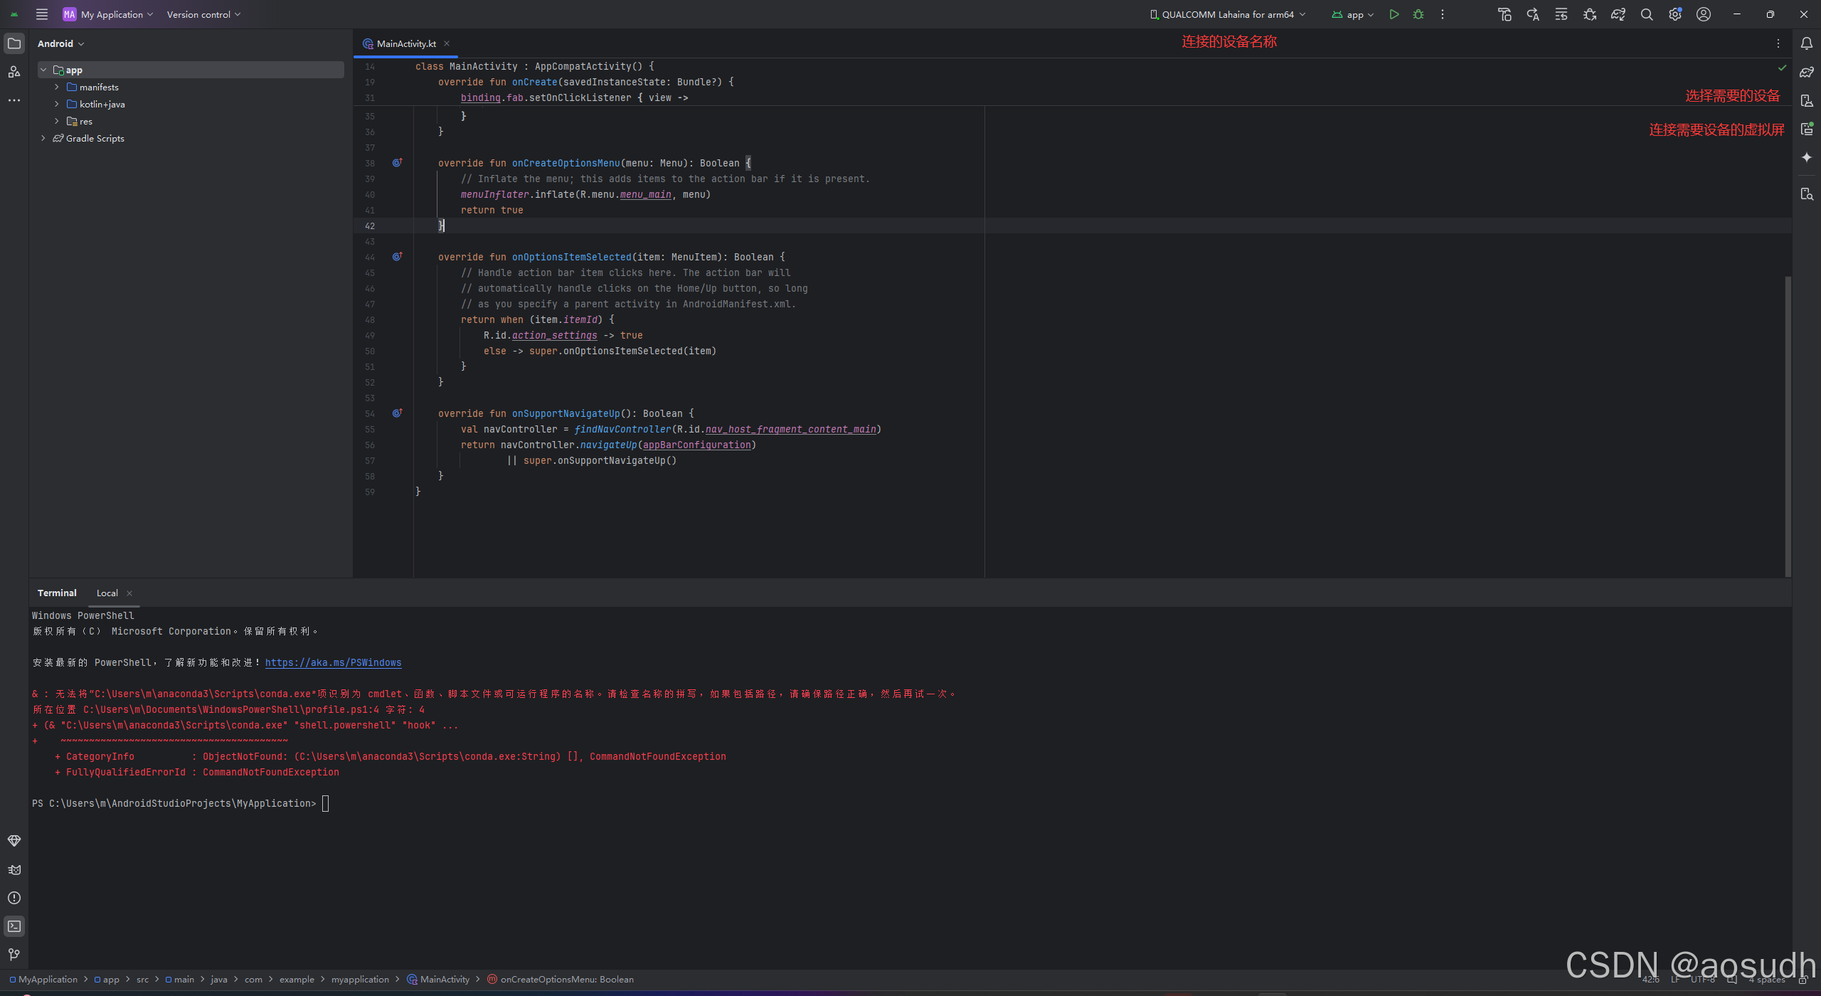Click the Debug app bug icon
Image resolution: width=1821 pixels, height=996 pixels.
coord(1418,14)
